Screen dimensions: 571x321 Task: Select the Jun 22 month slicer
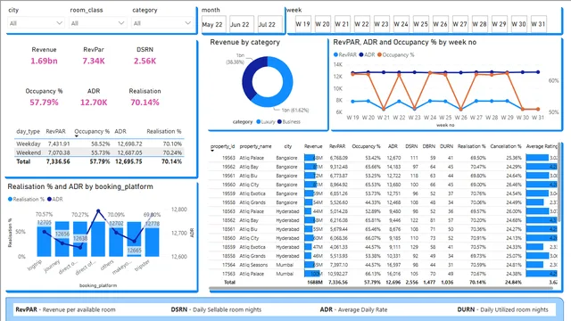[x=242, y=25]
